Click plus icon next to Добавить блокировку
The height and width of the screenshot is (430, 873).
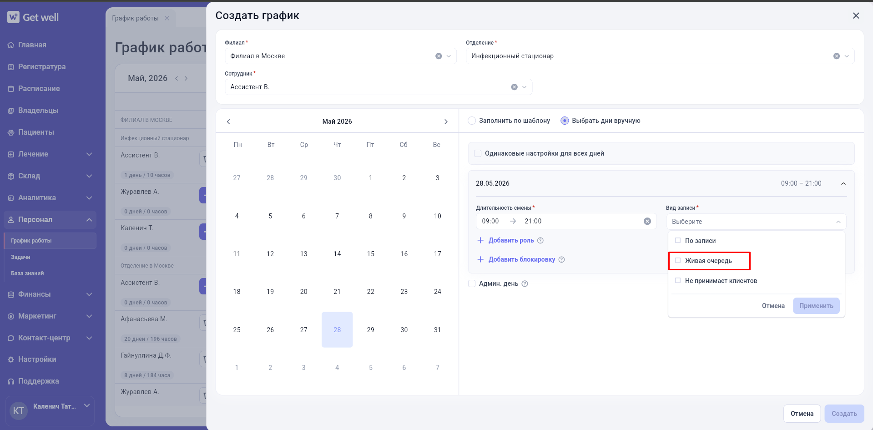[480, 259]
